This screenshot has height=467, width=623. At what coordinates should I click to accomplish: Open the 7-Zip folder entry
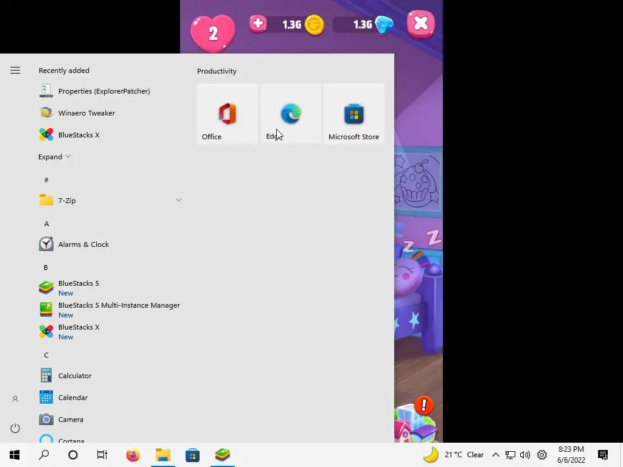[x=111, y=201]
